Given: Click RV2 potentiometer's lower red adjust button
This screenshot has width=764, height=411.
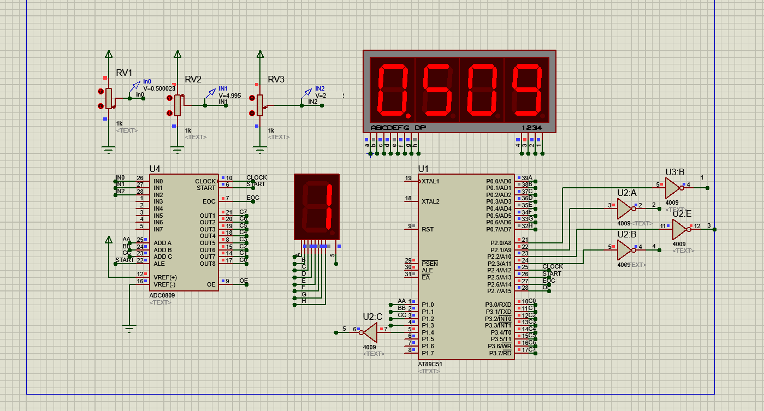Looking at the screenshot, I should (170, 113).
